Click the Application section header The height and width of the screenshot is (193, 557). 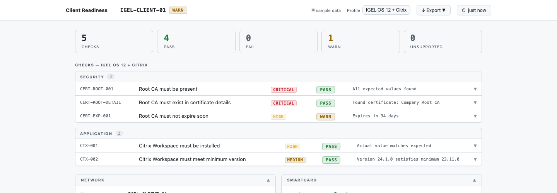278,134
